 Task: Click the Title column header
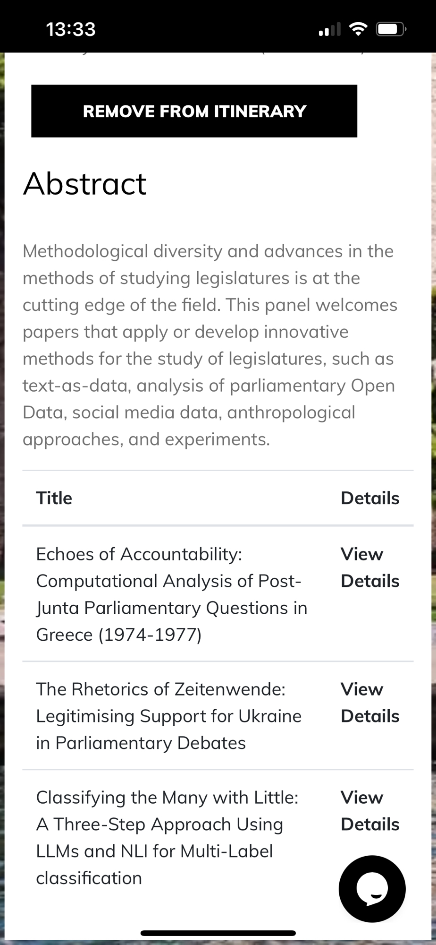[x=54, y=498]
